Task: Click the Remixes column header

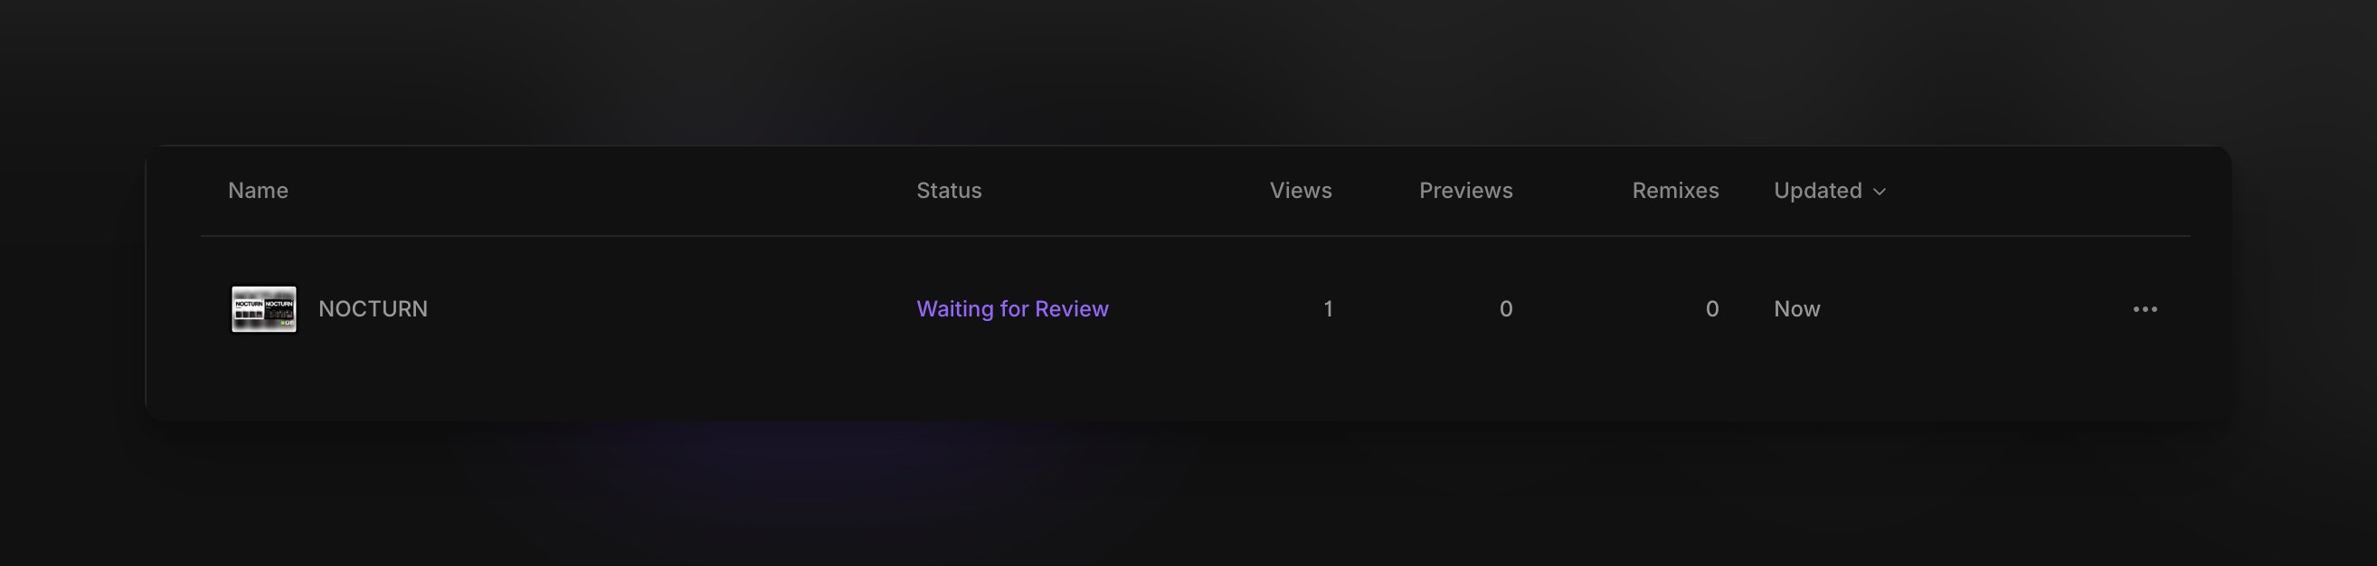Action: 1675,191
